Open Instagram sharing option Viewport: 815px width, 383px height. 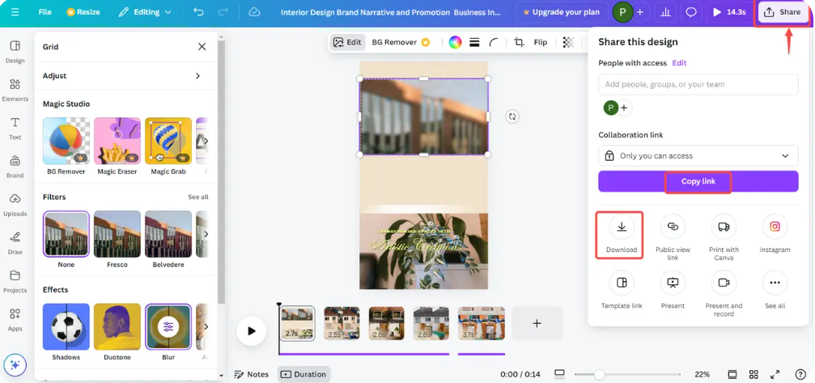(x=775, y=227)
